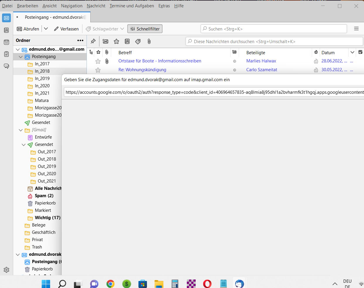Filter unread messages in quick filter bar
364x288 pixels.
point(106,42)
